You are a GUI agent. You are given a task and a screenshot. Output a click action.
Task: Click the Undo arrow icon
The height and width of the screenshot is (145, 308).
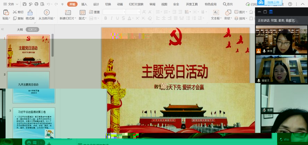tap(48, 4)
